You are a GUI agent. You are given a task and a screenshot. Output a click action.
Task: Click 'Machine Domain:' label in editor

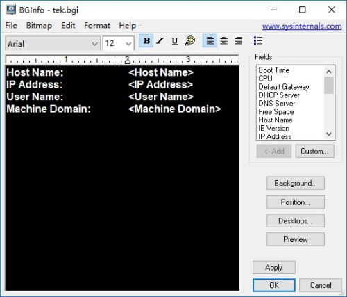(49, 109)
